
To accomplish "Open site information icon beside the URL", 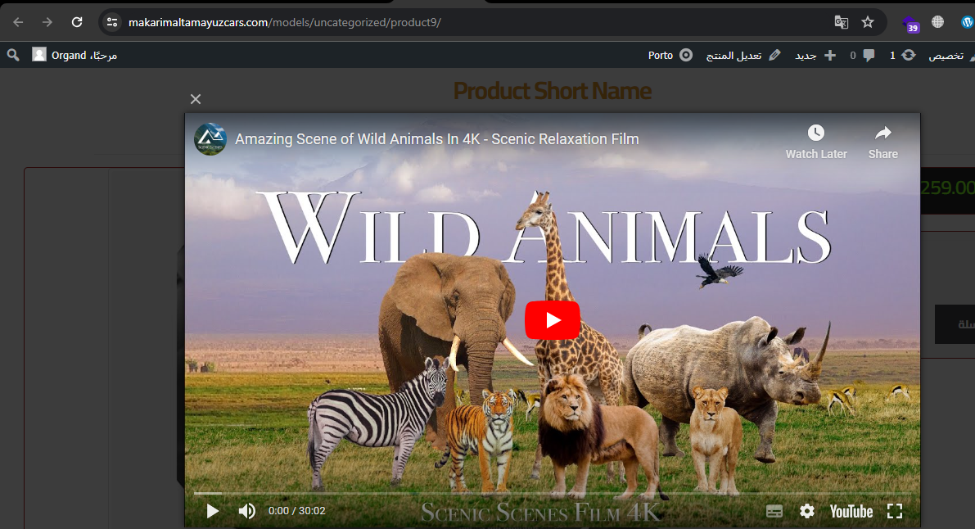I will pyautogui.click(x=112, y=22).
